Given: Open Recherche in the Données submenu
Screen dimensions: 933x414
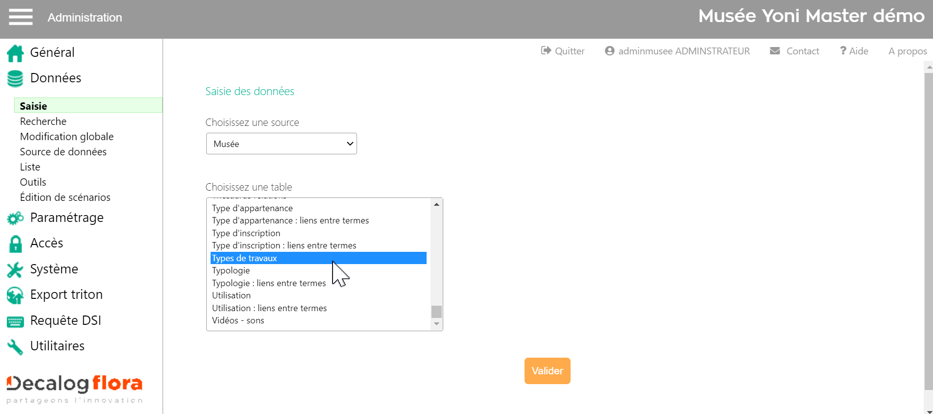Looking at the screenshot, I should pyautogui.click(x=43, y=122).
